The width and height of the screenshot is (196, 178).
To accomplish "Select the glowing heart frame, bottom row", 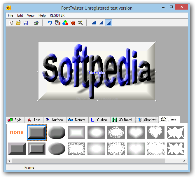I will pyautogui.click(x=136, y=149).
